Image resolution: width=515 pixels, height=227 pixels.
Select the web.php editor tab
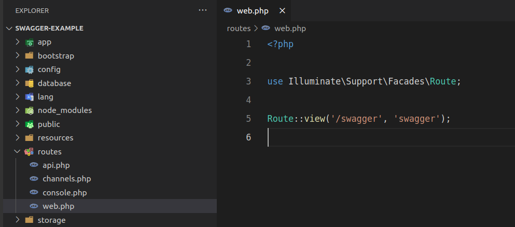[253, 11]
